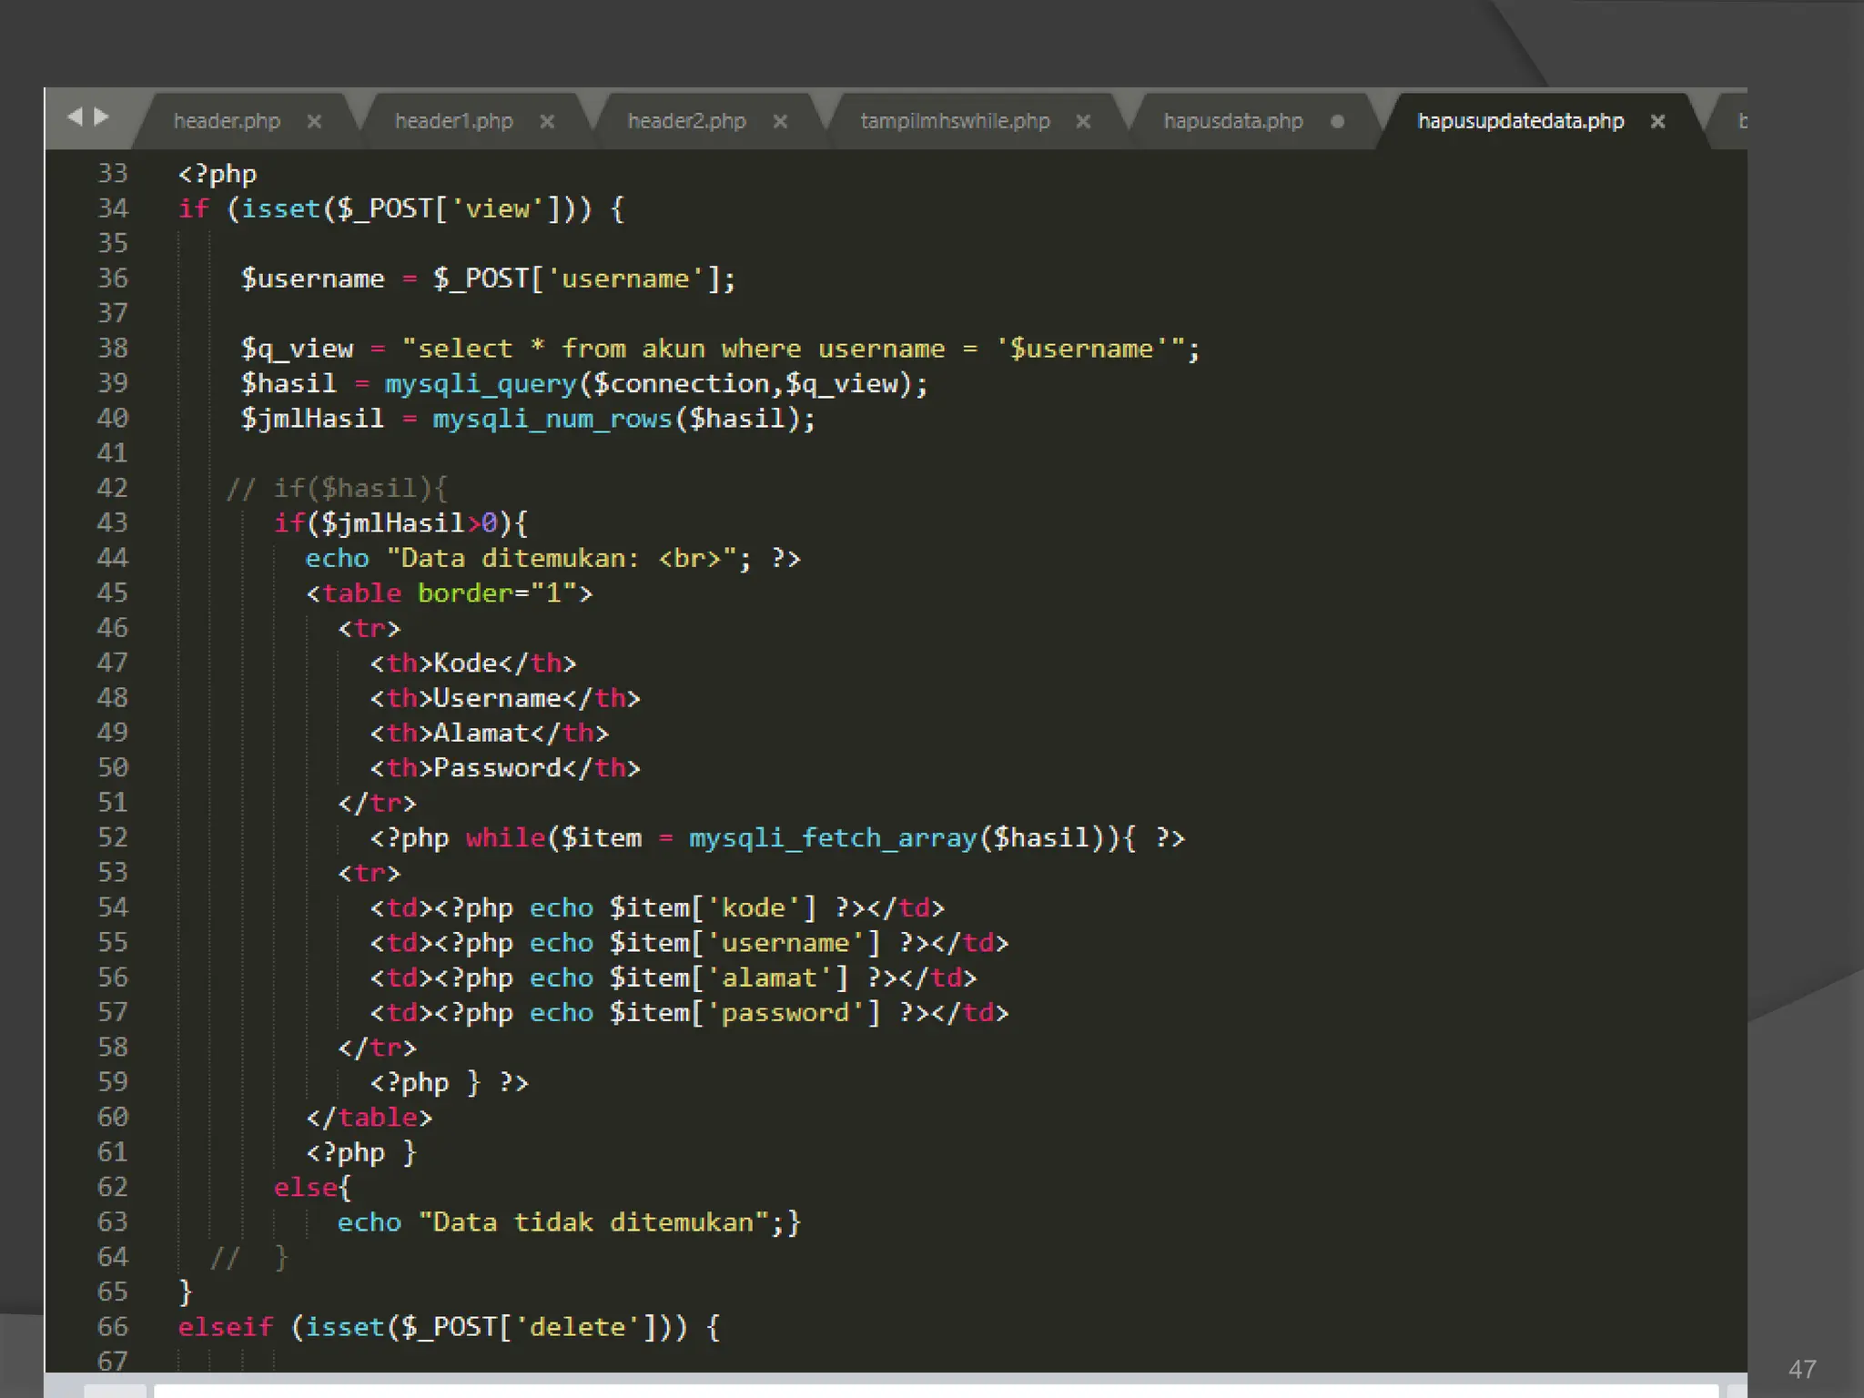Place cursor on mysqli_query function call
This screenshot has width=1864, height=1398.
pyautogui.click(x=481, y=384)
